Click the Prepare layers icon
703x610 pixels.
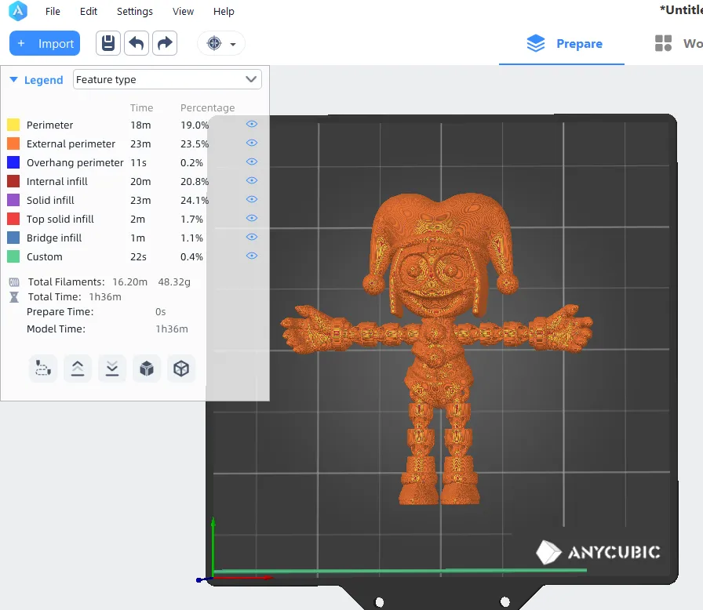[x=536, y=43]
